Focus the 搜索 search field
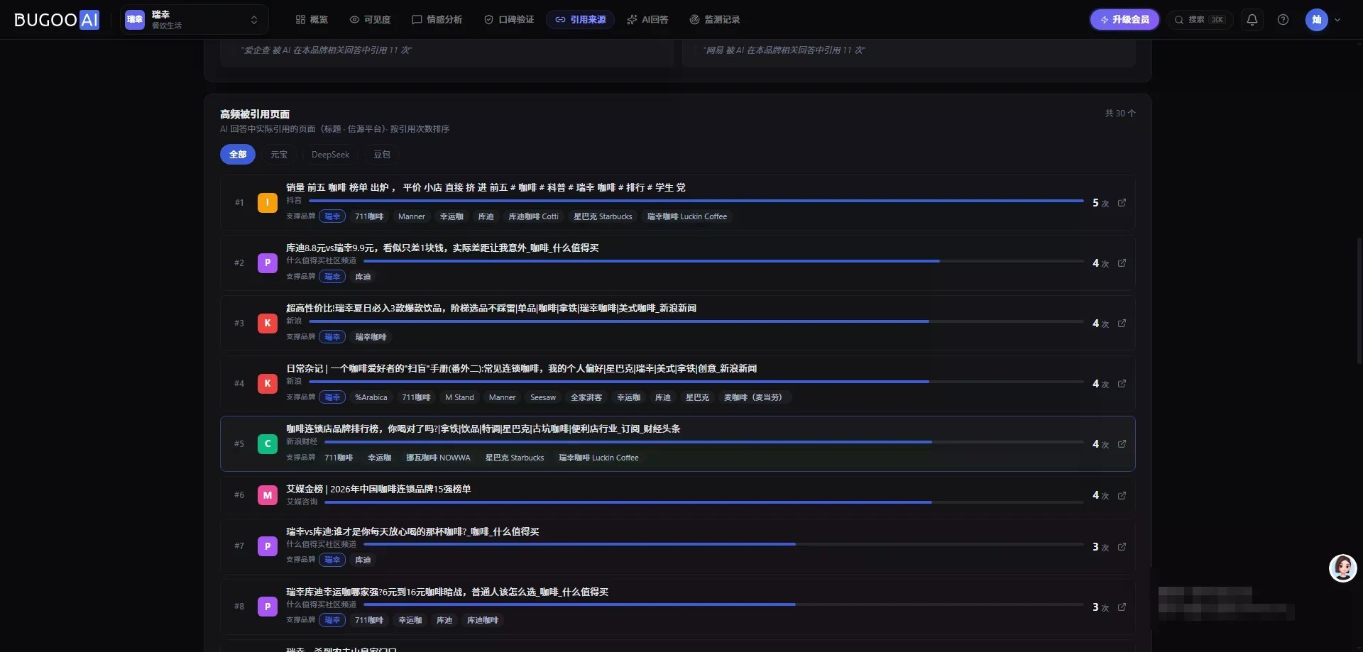The width and height of the screenshot is (1363, 652). coord(1200,20)
